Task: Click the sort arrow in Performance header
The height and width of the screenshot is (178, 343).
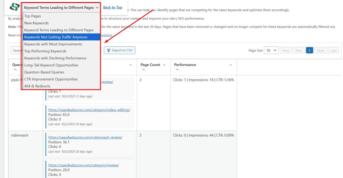Action: [231, 65]
